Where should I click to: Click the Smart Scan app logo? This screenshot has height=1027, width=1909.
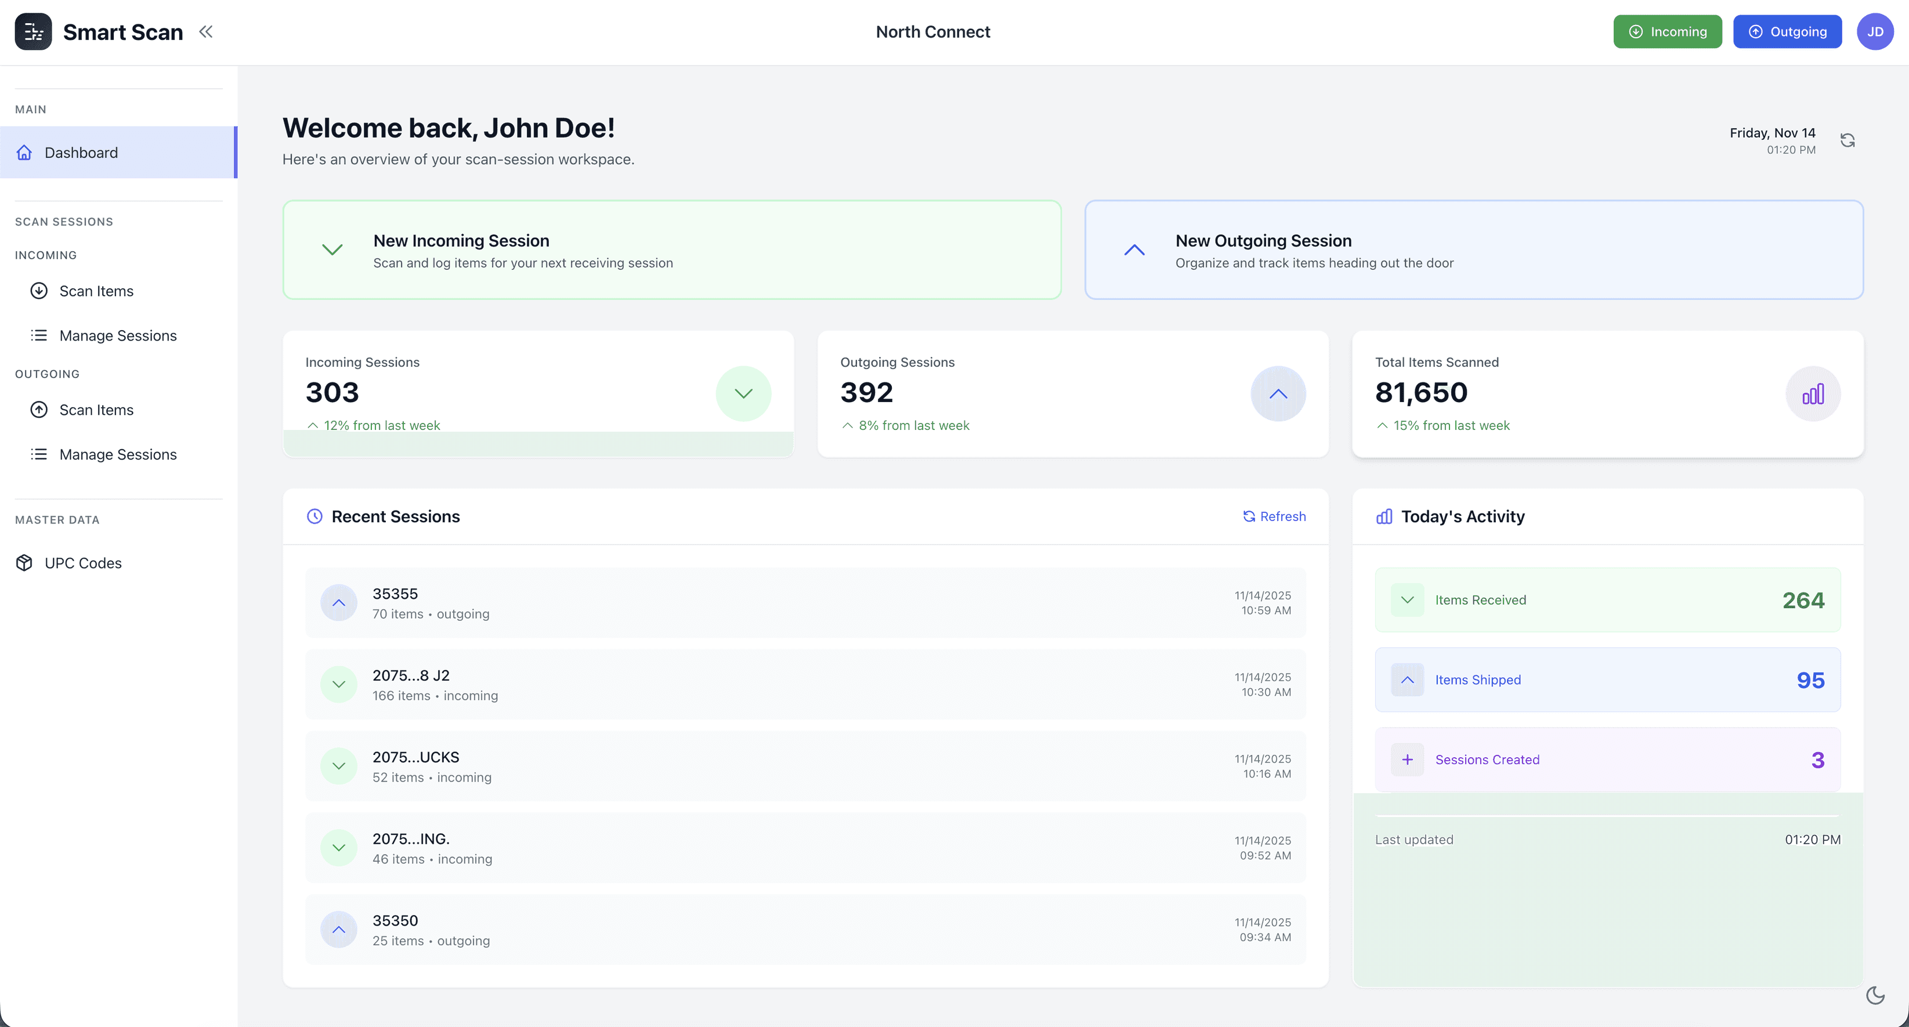32,31
